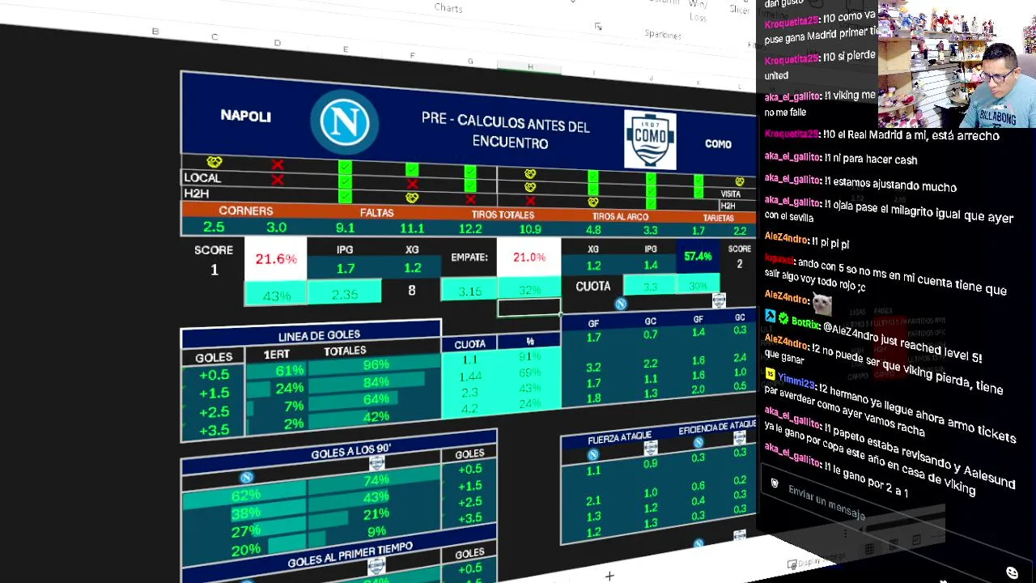Click the 3.15 cuota cell
The width and height of the screenshot is (1036, 583).
pos(470,291)
